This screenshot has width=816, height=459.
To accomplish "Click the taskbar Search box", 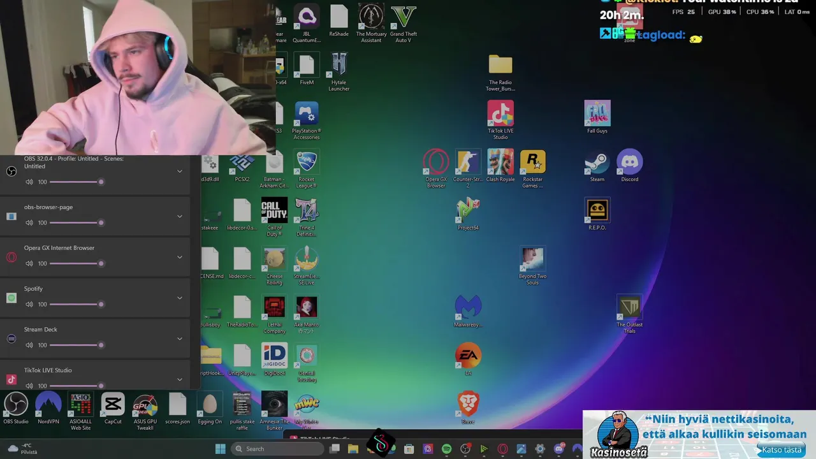I will tap(278, 449).
